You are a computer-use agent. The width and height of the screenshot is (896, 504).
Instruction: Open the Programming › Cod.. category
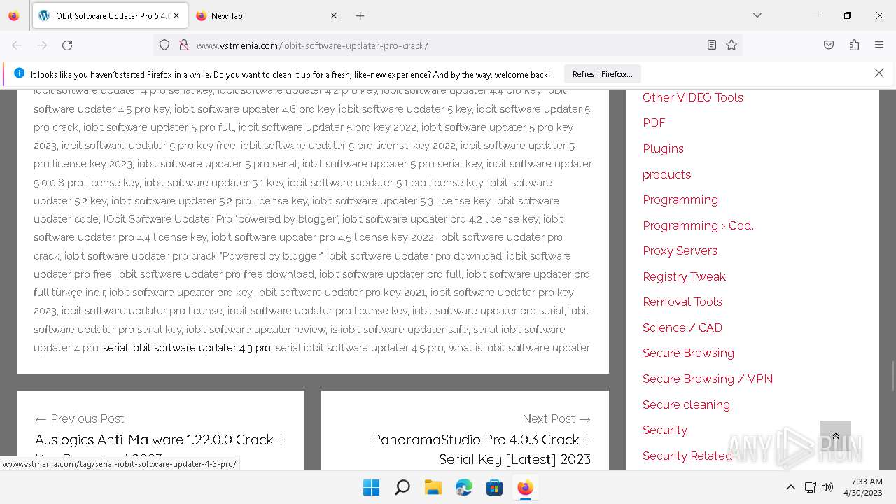(699, 225)
